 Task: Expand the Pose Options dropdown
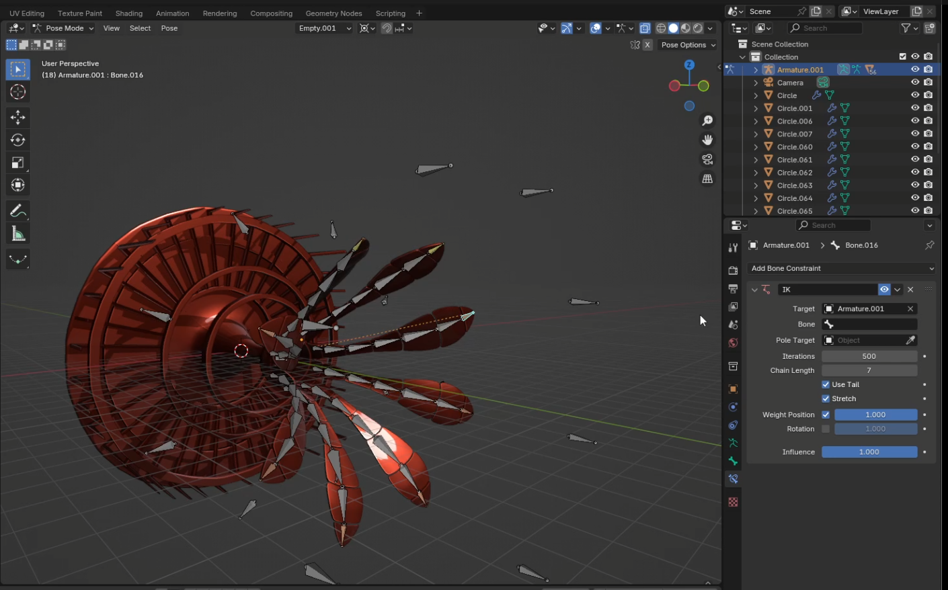(x=688, y=45)
